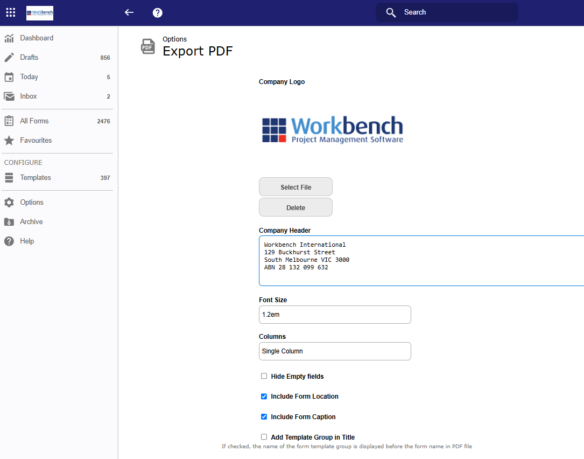Click the Select File button

coord(295,187)
